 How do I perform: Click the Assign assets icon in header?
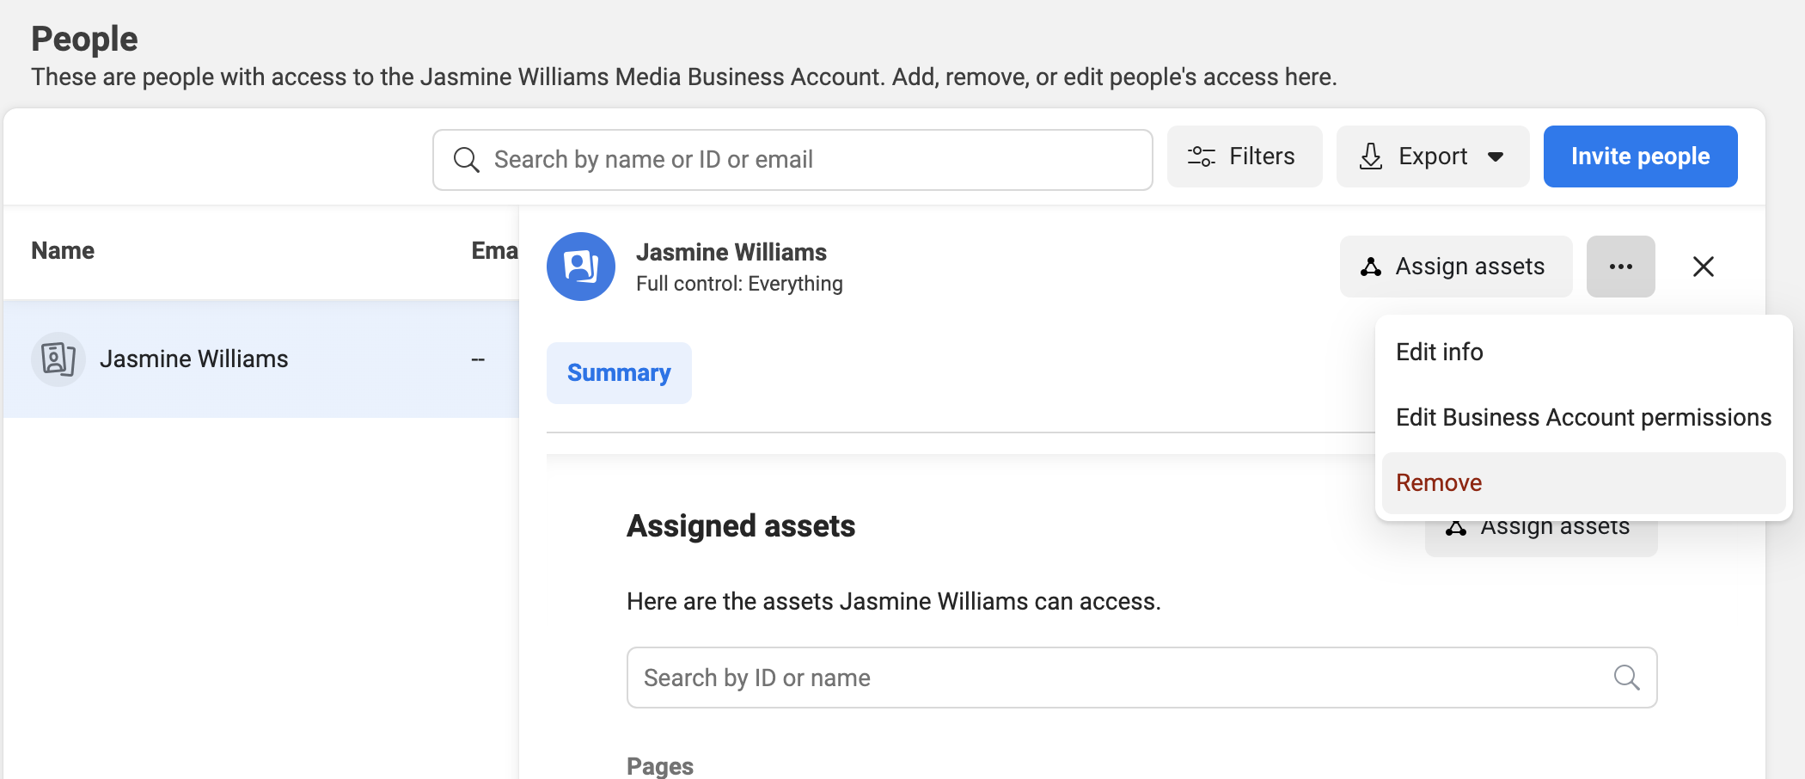coord(1371,267)
